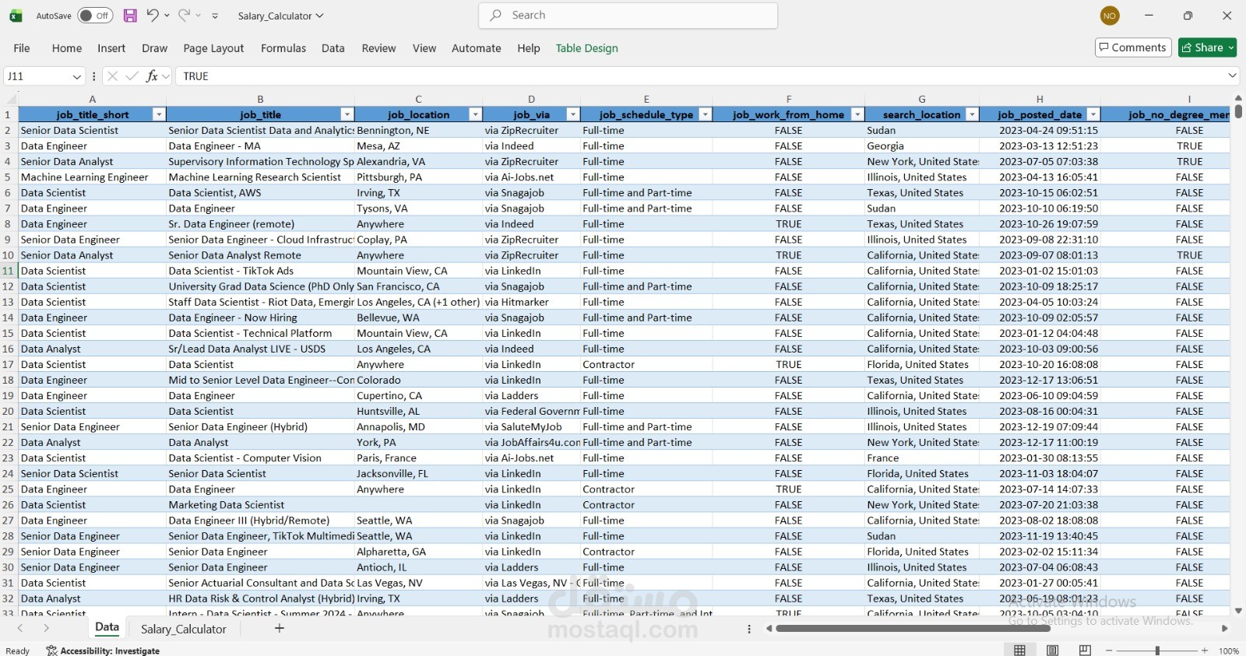Add a new sheet with the plus icon

pyautogui.click(x=280, y=628)
